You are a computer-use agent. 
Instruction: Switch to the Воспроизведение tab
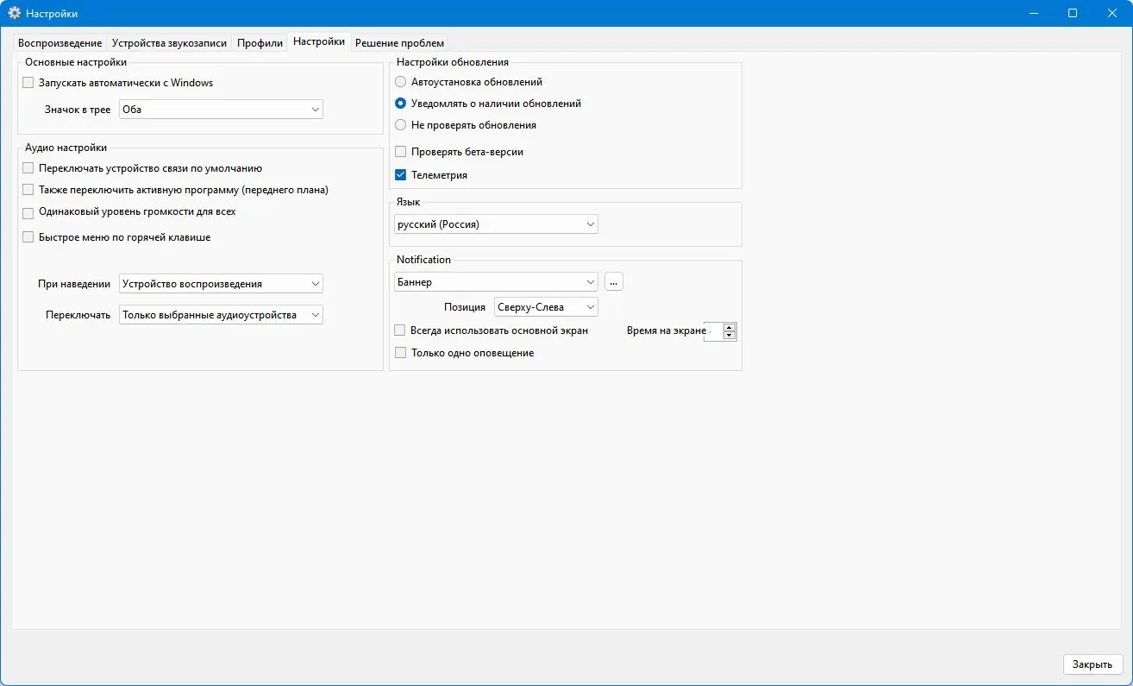pos(59,43)
